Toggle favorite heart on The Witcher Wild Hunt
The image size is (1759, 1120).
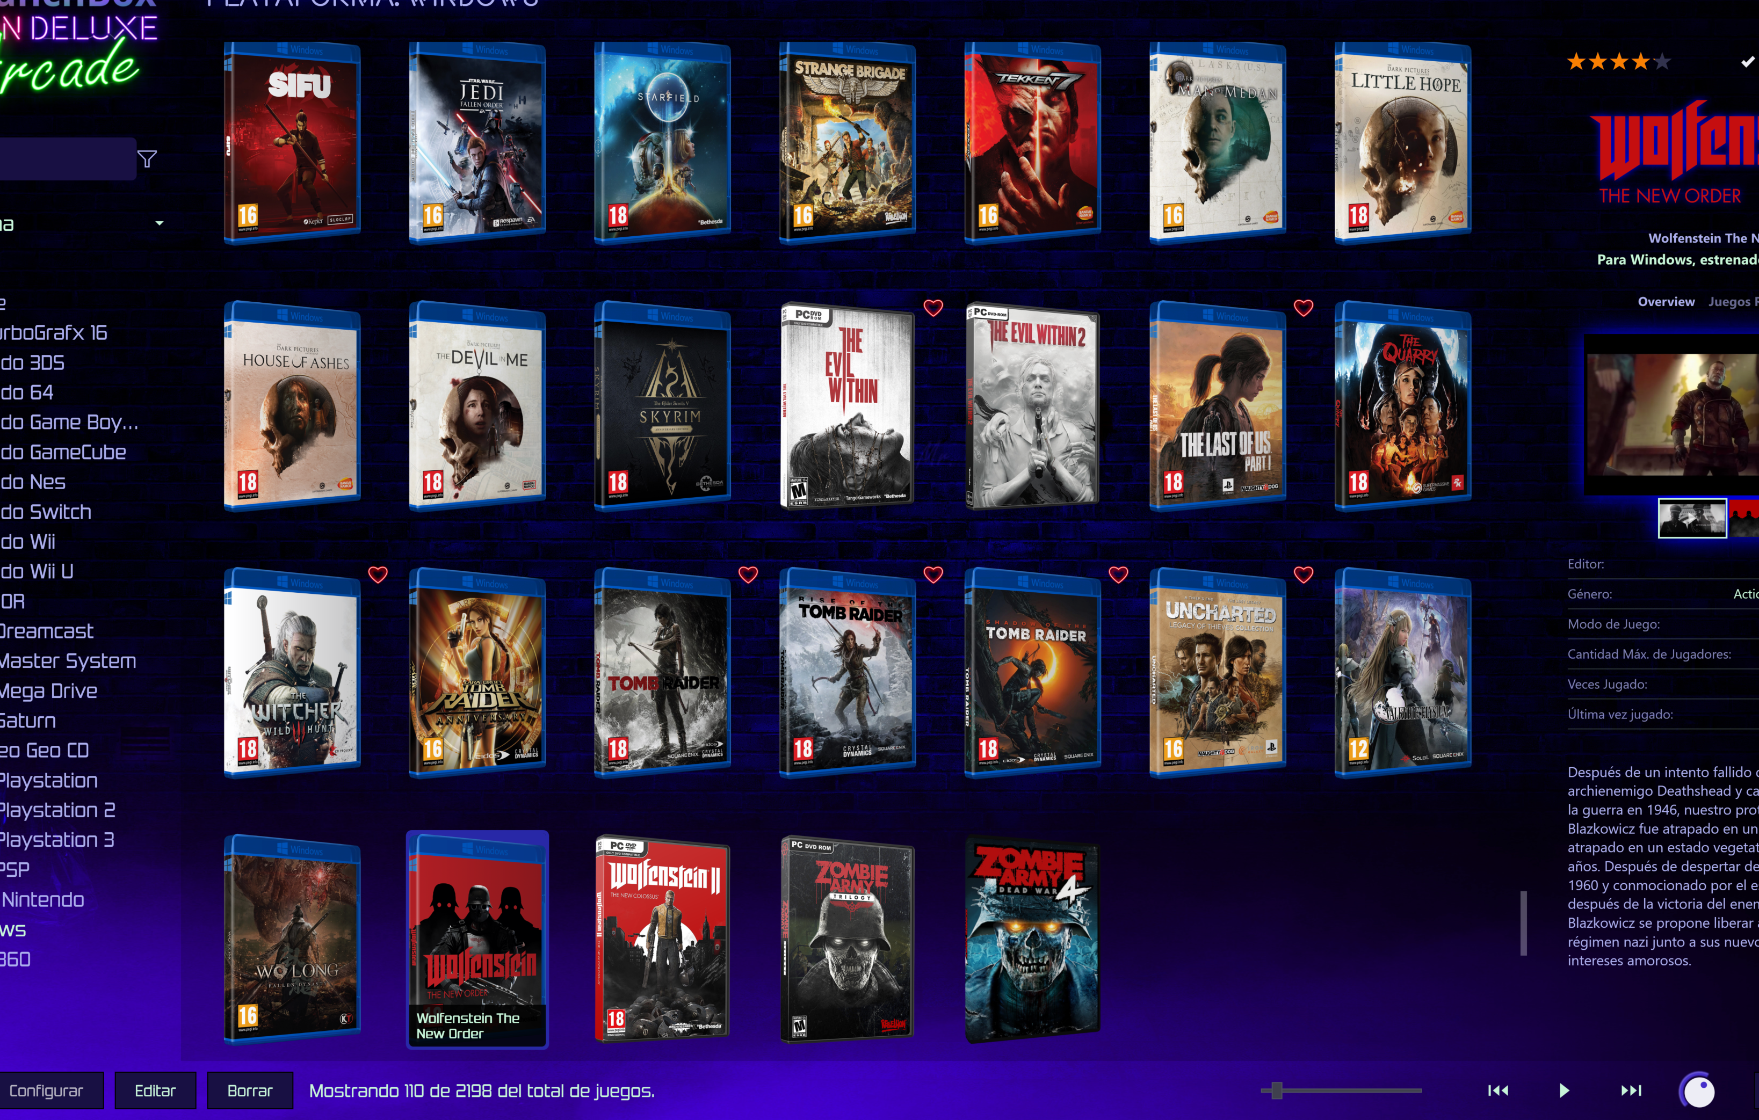pyautogui.click(x=378, y=574)
